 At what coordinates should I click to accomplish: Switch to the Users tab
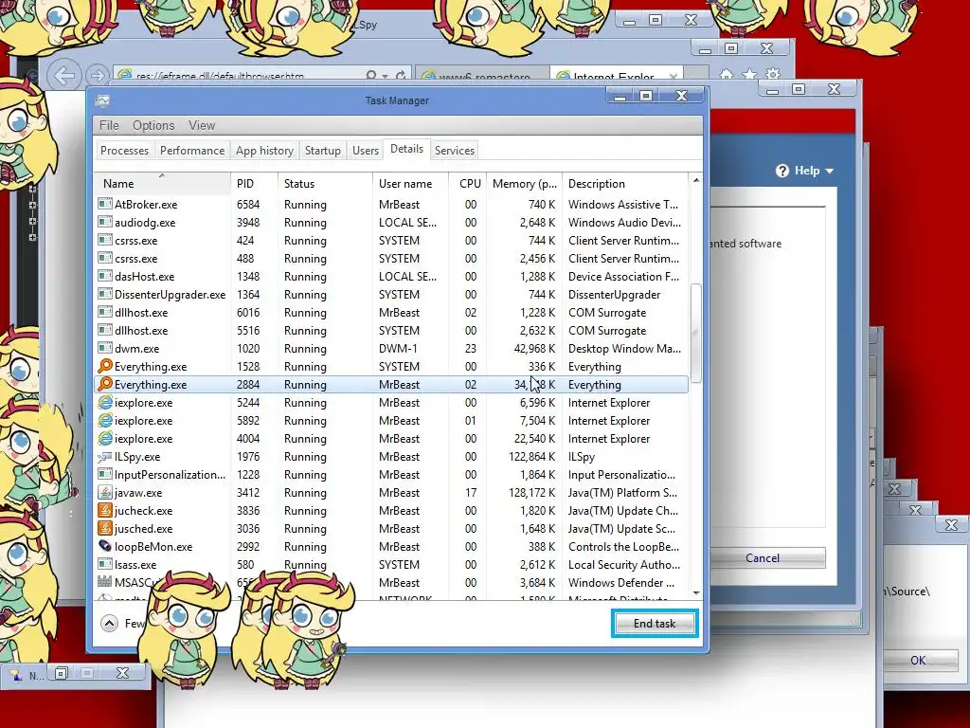pyautogui.click(x=366, y=151)
